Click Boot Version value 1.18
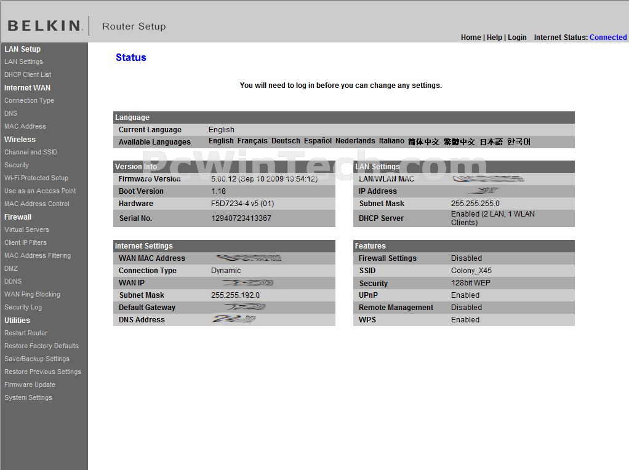 point(218,191)
